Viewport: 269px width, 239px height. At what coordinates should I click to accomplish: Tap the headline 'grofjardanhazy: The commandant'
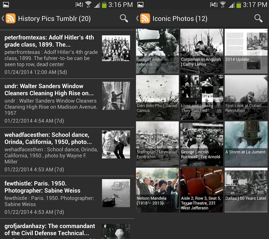tap(50, 229)
